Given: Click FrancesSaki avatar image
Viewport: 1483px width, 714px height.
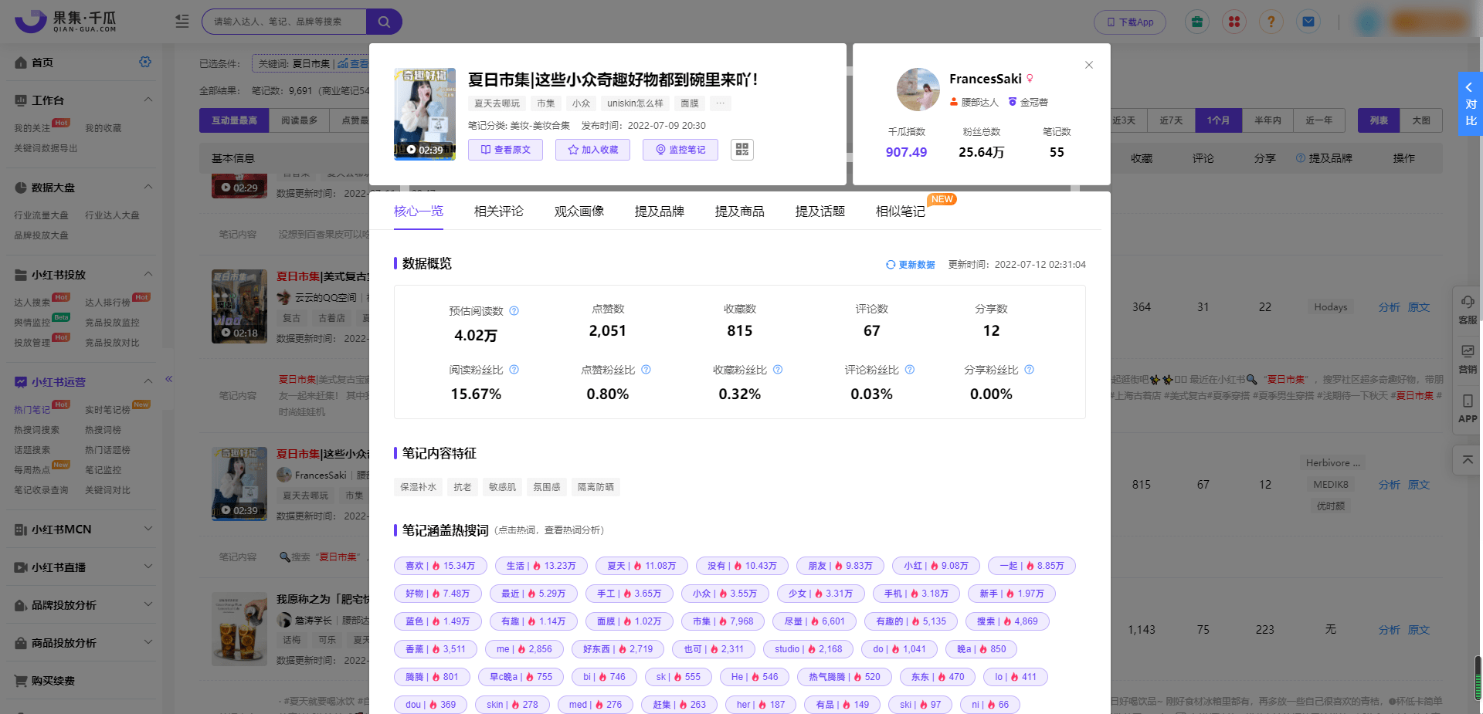Looking at the screenshot, I should [x=918, y=90].
